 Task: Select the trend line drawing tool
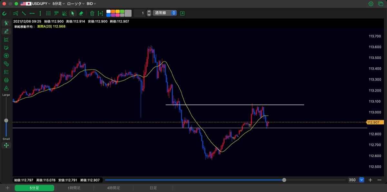click(x=24, y=13)
